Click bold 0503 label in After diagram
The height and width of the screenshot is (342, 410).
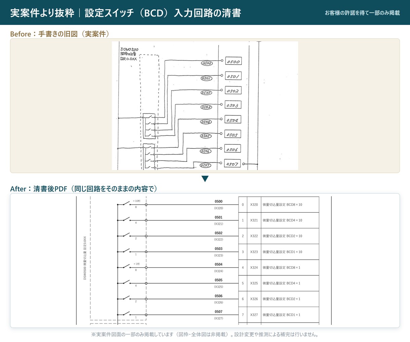pyautogui.click(x=219, y=249)
